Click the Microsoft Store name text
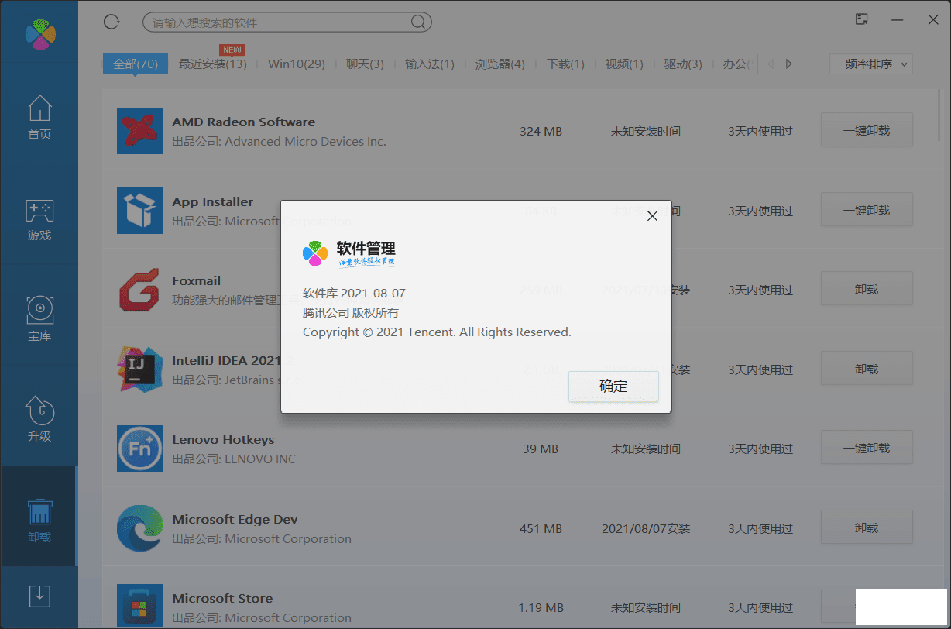Screen dimensions: 951x629 (x=222, y=598)
